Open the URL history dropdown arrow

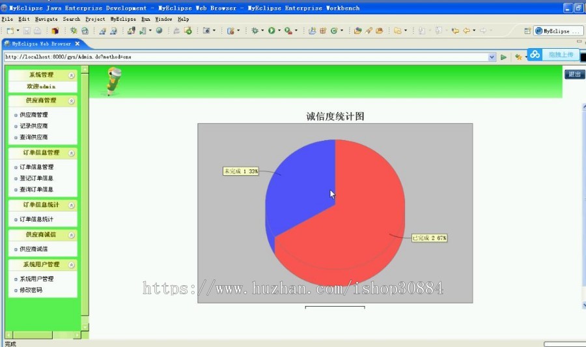492,57
